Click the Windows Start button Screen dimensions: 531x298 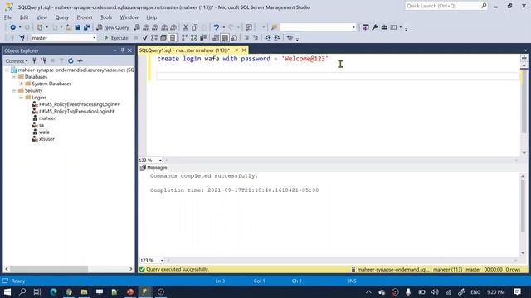click(x=7, y=291)
